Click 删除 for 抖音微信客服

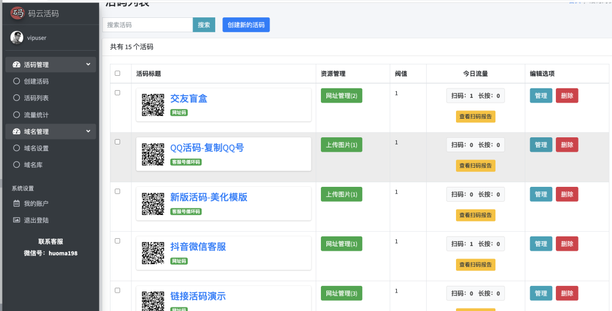click(567, 244)
